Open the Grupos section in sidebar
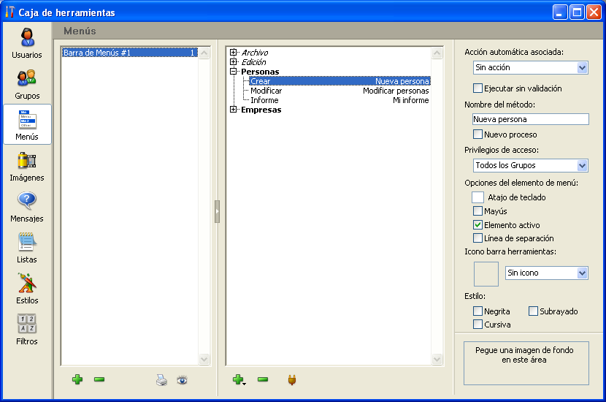Viewport: 606px width, 402px height. [27, 83]
